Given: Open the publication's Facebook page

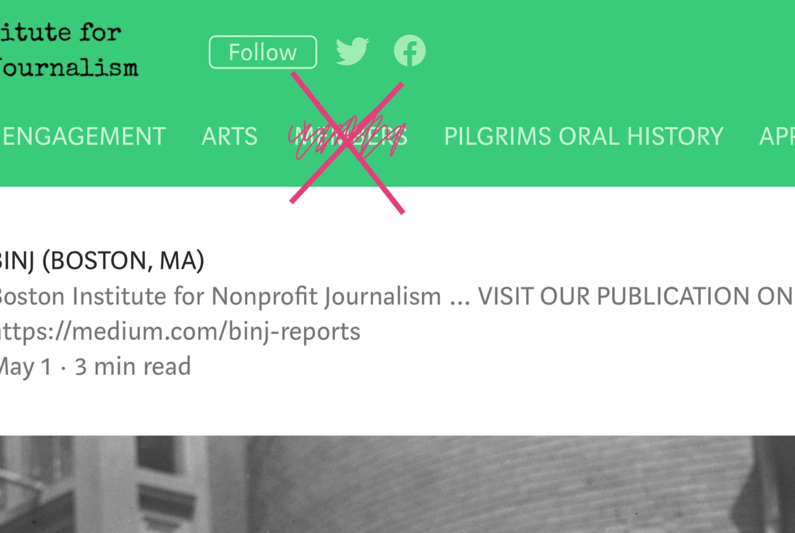Looking at the screenshot, I should click(x=410, y=51).
